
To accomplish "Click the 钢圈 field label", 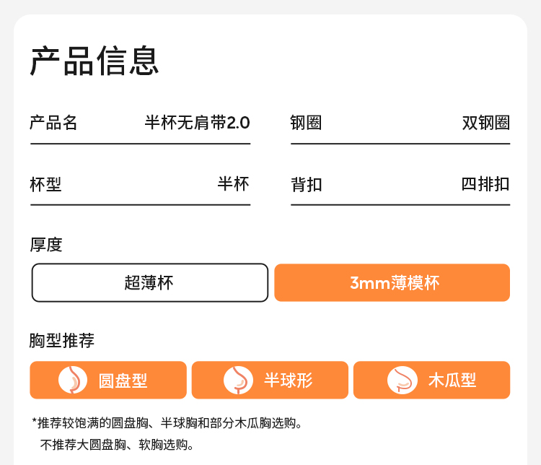I will pos(306,123).
